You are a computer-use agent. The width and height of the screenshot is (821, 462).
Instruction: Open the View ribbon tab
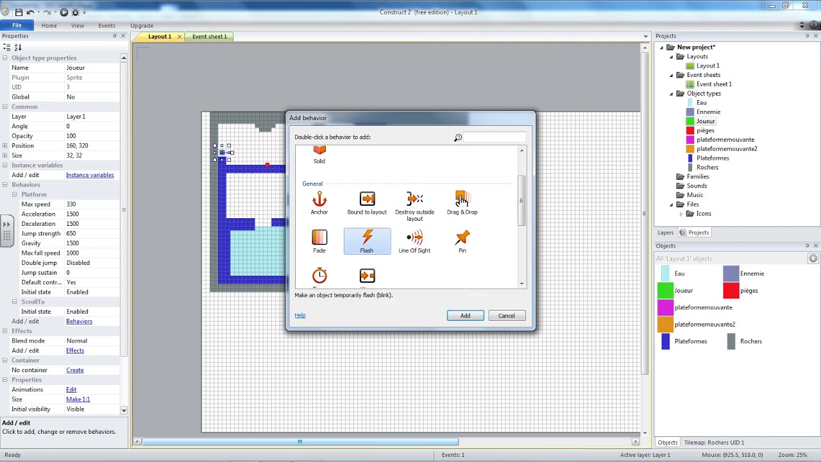78,26
